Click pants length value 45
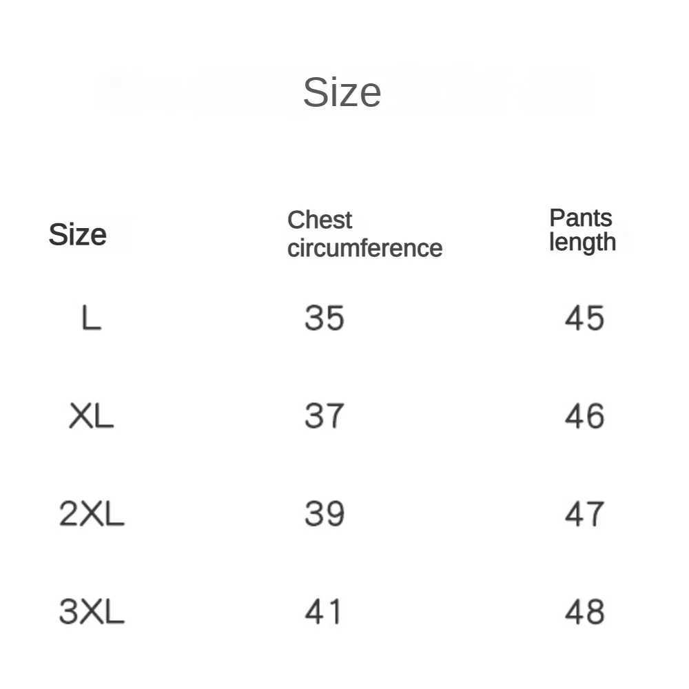 584,318
